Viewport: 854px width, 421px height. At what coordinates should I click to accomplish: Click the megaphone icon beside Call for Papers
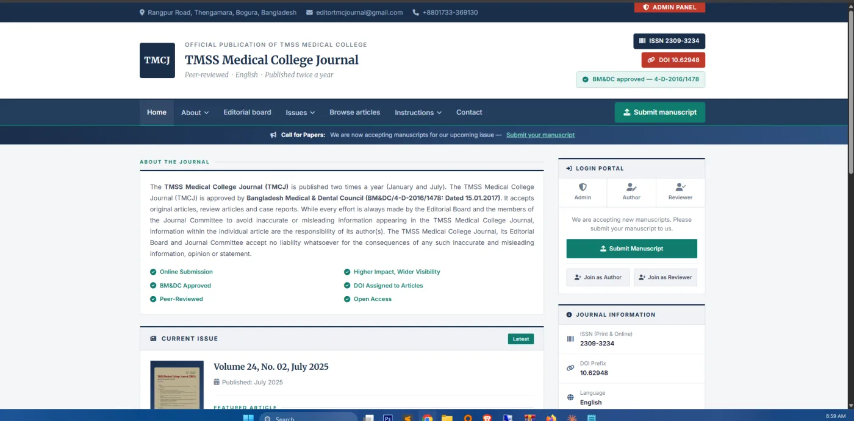[x=273, y=135]
